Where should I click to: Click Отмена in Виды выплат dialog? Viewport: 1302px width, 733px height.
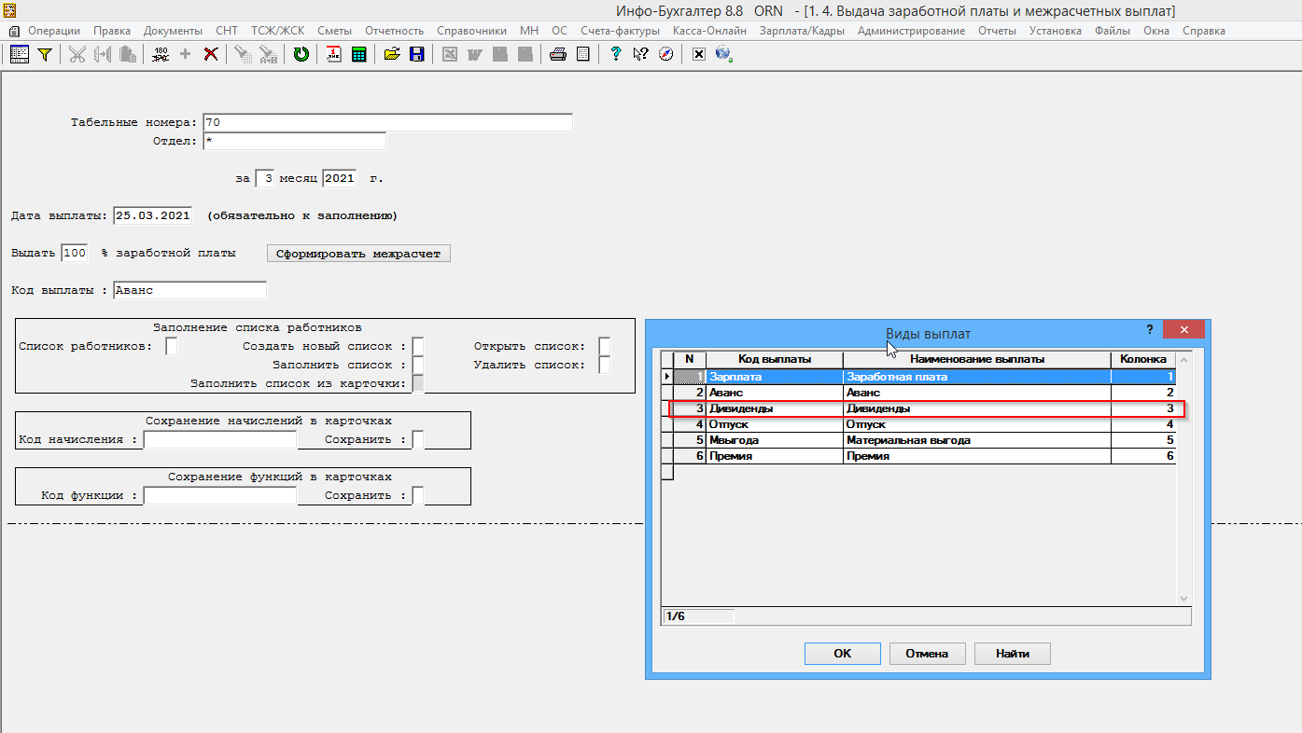[x=927, y=654]
